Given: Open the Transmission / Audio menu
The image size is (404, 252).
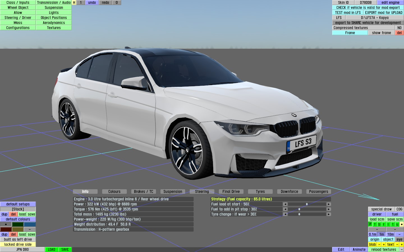Looking at the screenshot, I should click(x=54, y=3).
